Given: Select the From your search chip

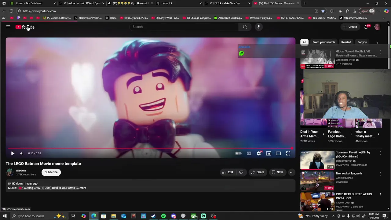Looking at the screenshot, I should [323, 42].
